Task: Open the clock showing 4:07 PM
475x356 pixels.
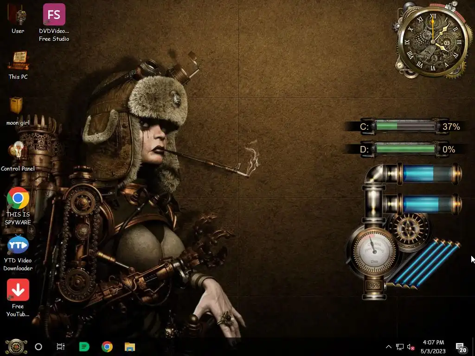Action: [433, 343]
